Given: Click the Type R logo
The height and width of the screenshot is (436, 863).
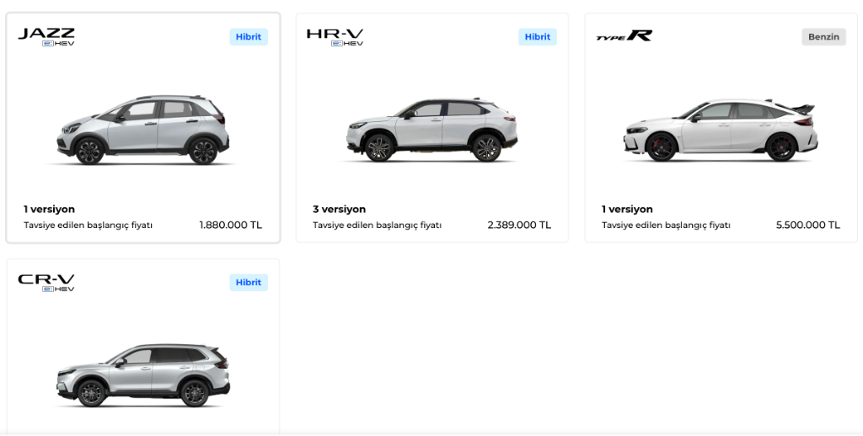Looking at the screenshot, I should [x=624, y=36].
